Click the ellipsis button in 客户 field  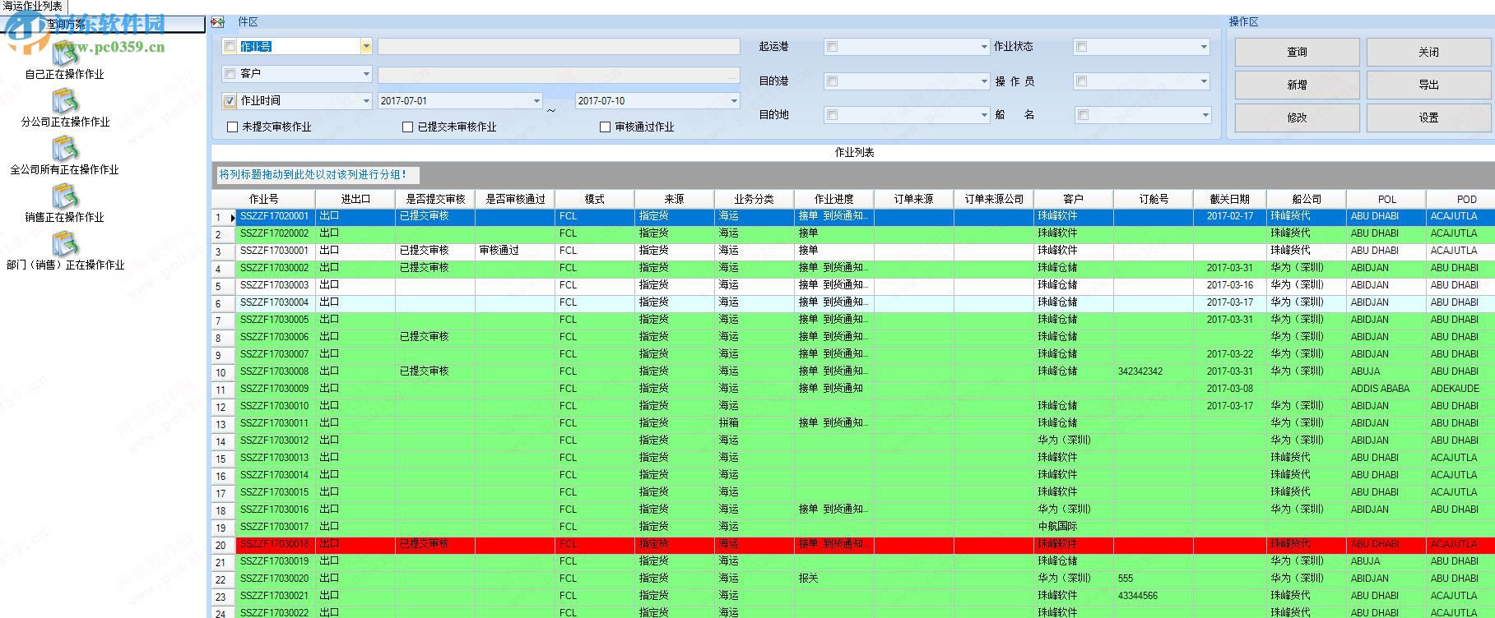pyautogui.click(x=732, y=75)
